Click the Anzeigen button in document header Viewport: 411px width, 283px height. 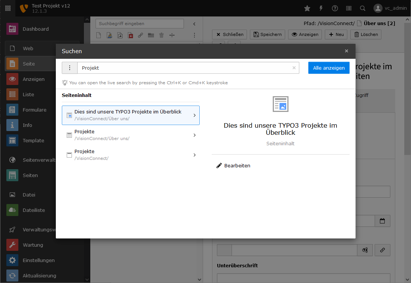(305, 34)
